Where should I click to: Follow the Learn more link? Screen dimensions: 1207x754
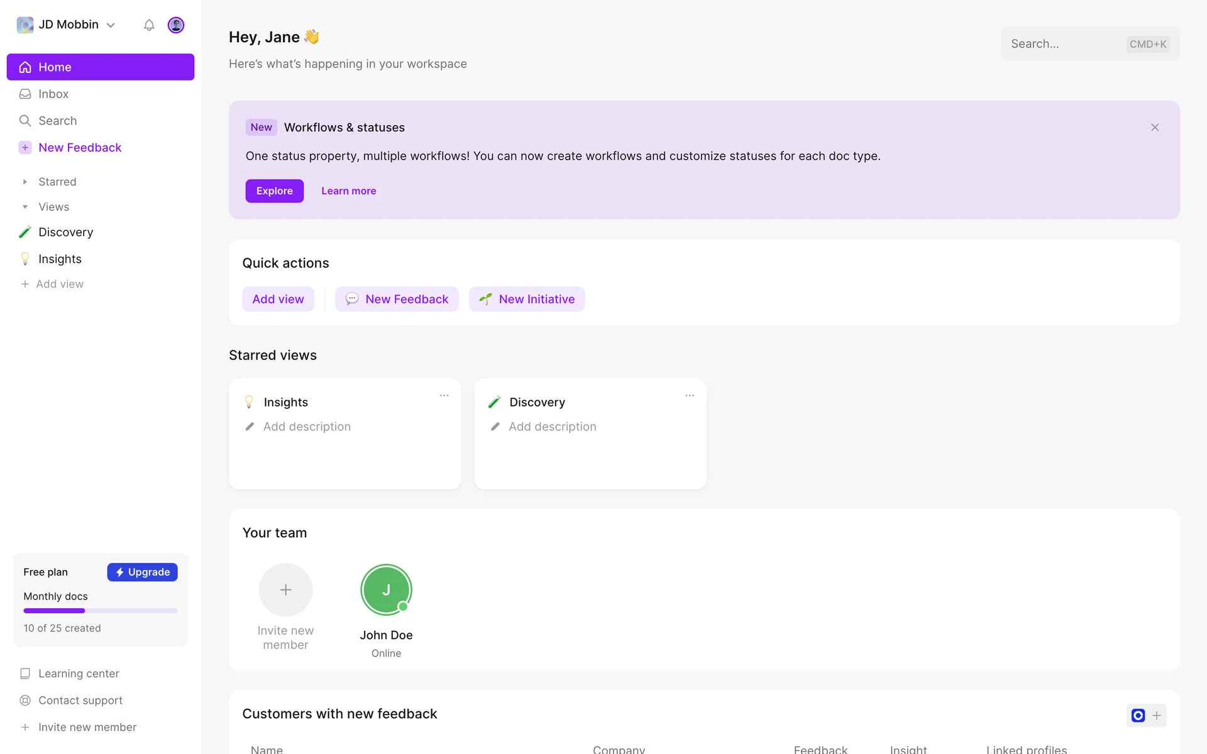point(348,191)
